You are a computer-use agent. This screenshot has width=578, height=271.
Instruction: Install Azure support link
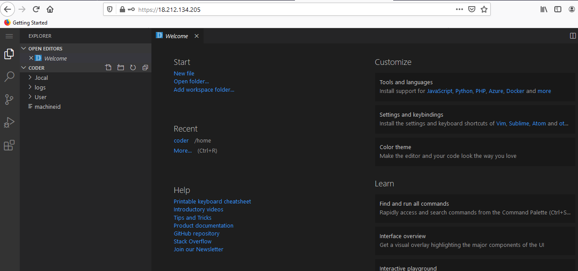tap(496, 91)
